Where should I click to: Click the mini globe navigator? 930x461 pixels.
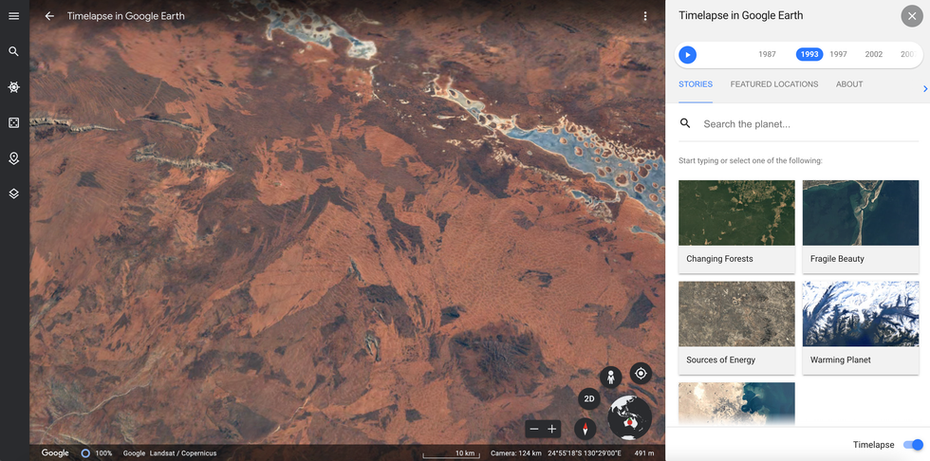[x=630, y=417]
